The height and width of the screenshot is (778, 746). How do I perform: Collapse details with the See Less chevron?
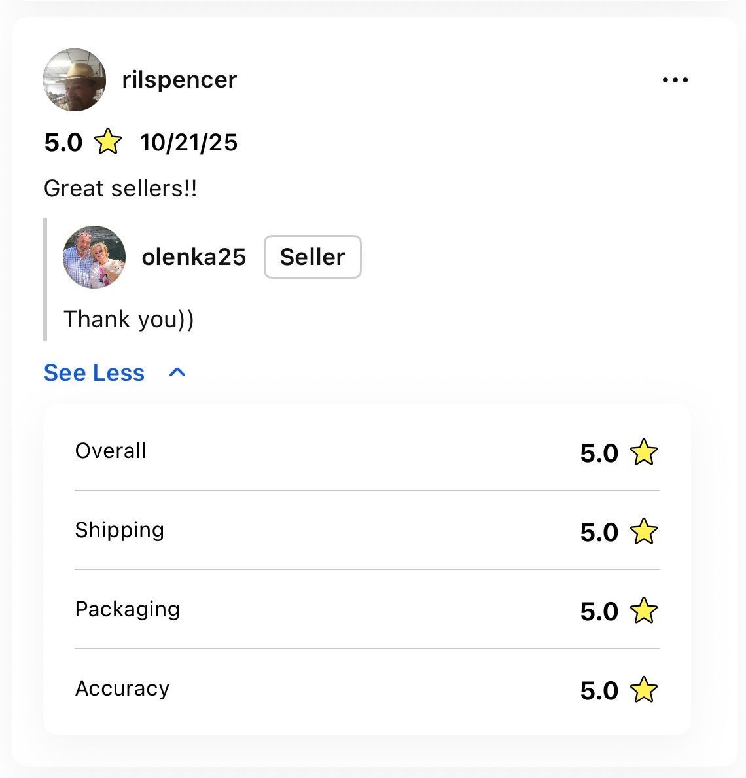tap(177, 372)
